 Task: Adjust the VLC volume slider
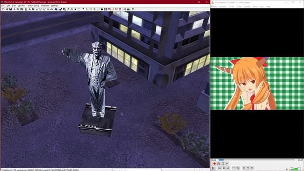click(x=294, y=169)
